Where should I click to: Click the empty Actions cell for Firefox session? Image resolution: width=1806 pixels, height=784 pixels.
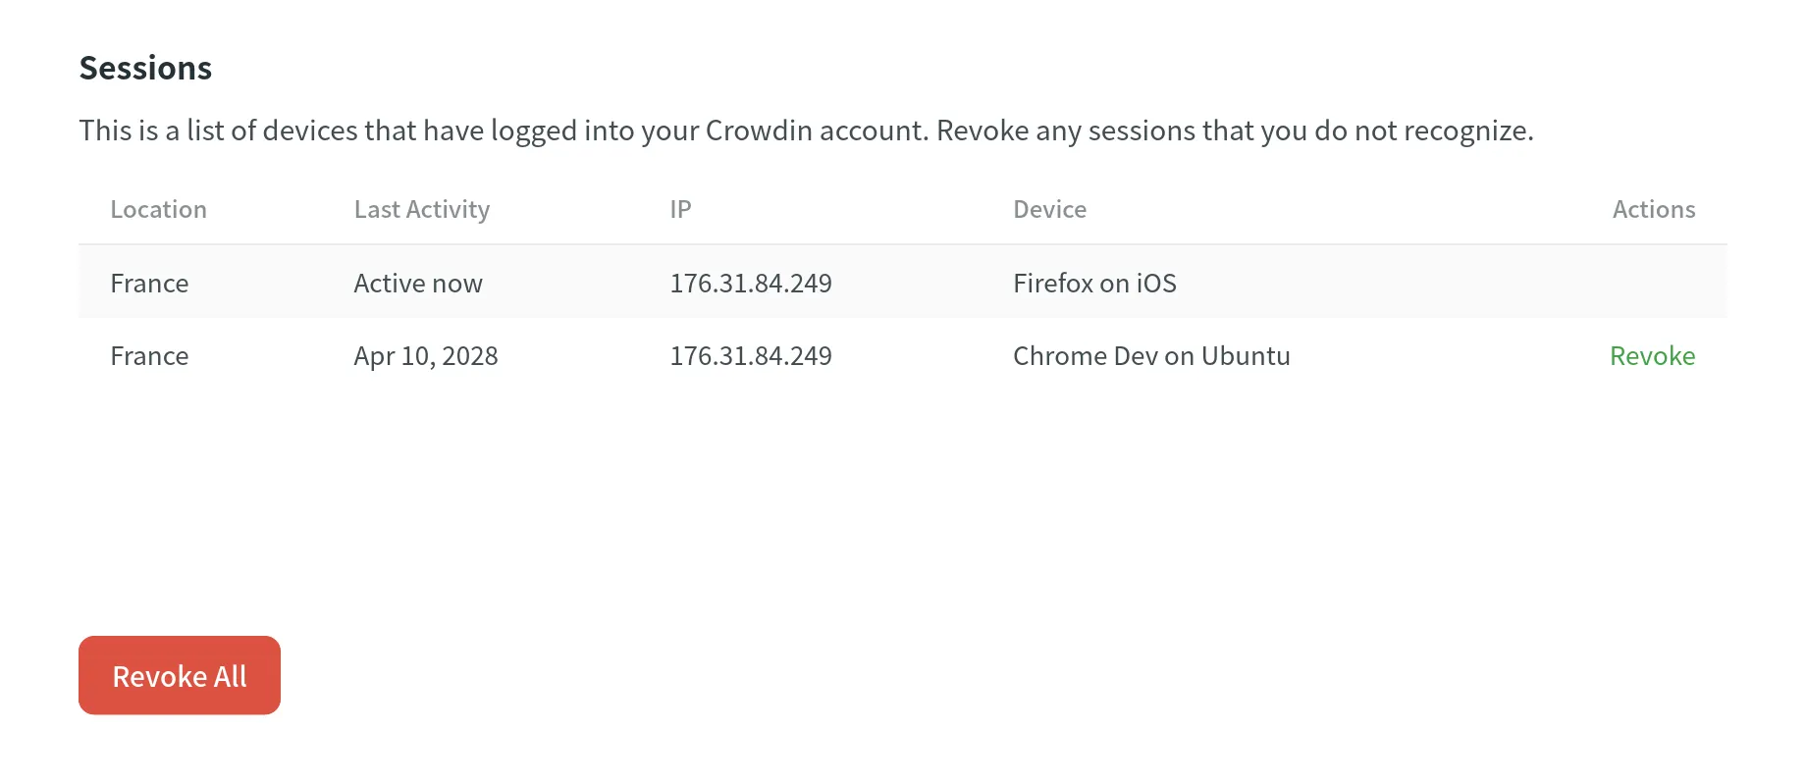tap(1653, 284)
